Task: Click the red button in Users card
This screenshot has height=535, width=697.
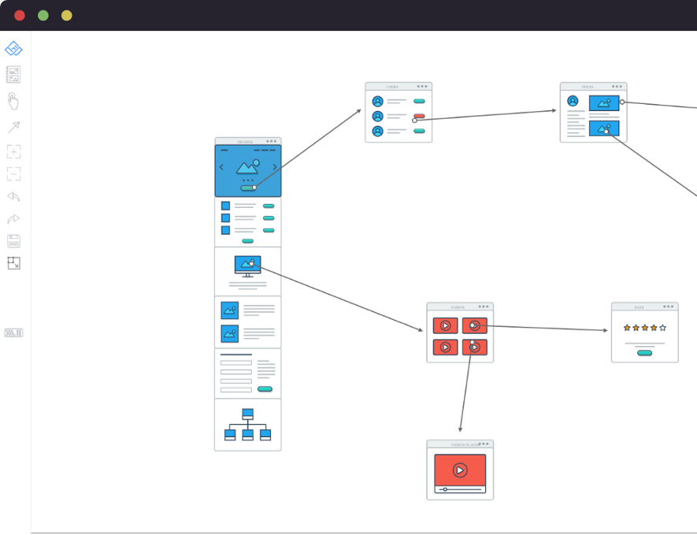Action: [x=419, y=116]
